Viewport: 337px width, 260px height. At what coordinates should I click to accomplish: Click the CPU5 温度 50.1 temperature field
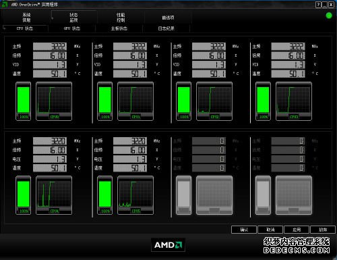click(x=130, y=168)
